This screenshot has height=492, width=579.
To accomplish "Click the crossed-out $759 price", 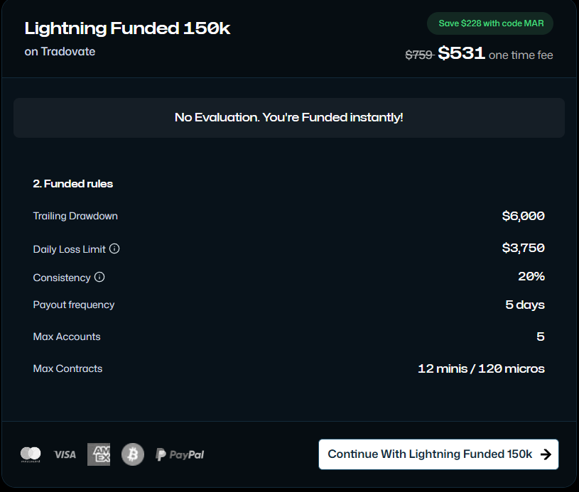I will coord(419,55).
